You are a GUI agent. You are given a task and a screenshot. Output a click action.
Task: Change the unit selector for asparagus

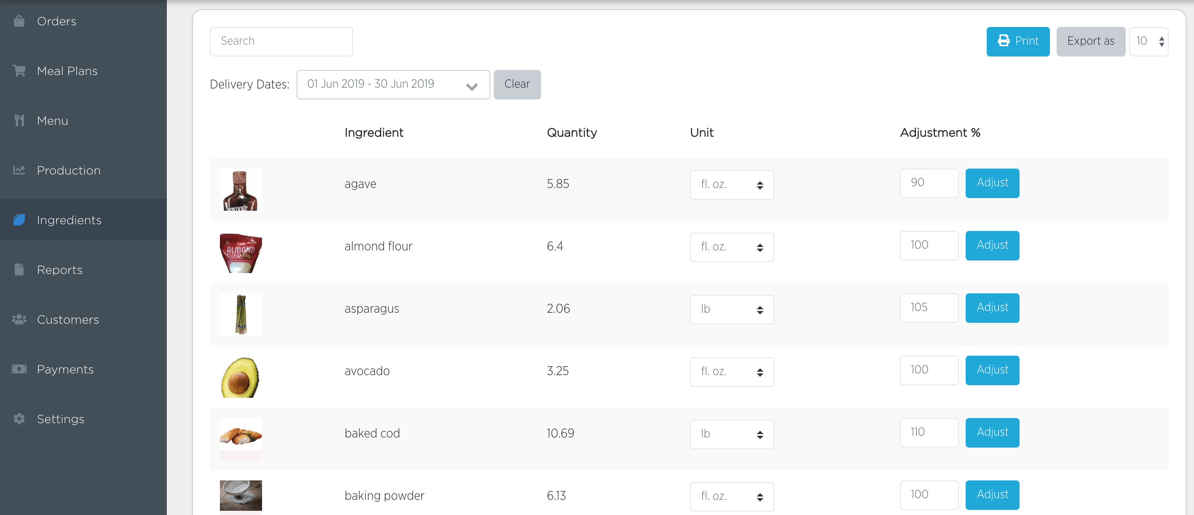pyautogui.click(x=731, y=309)
